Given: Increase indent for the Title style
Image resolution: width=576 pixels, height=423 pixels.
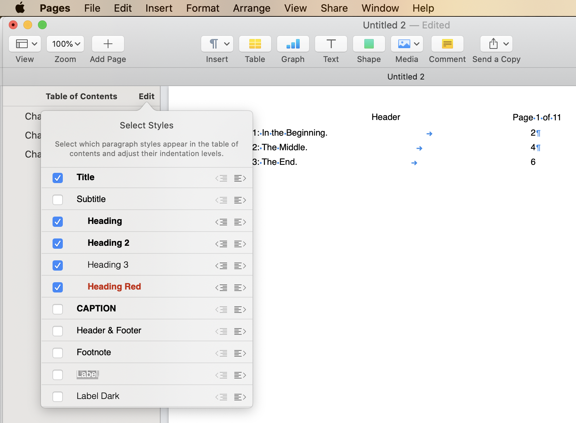Looking at the screenshot, I should (x=240, y=178).
